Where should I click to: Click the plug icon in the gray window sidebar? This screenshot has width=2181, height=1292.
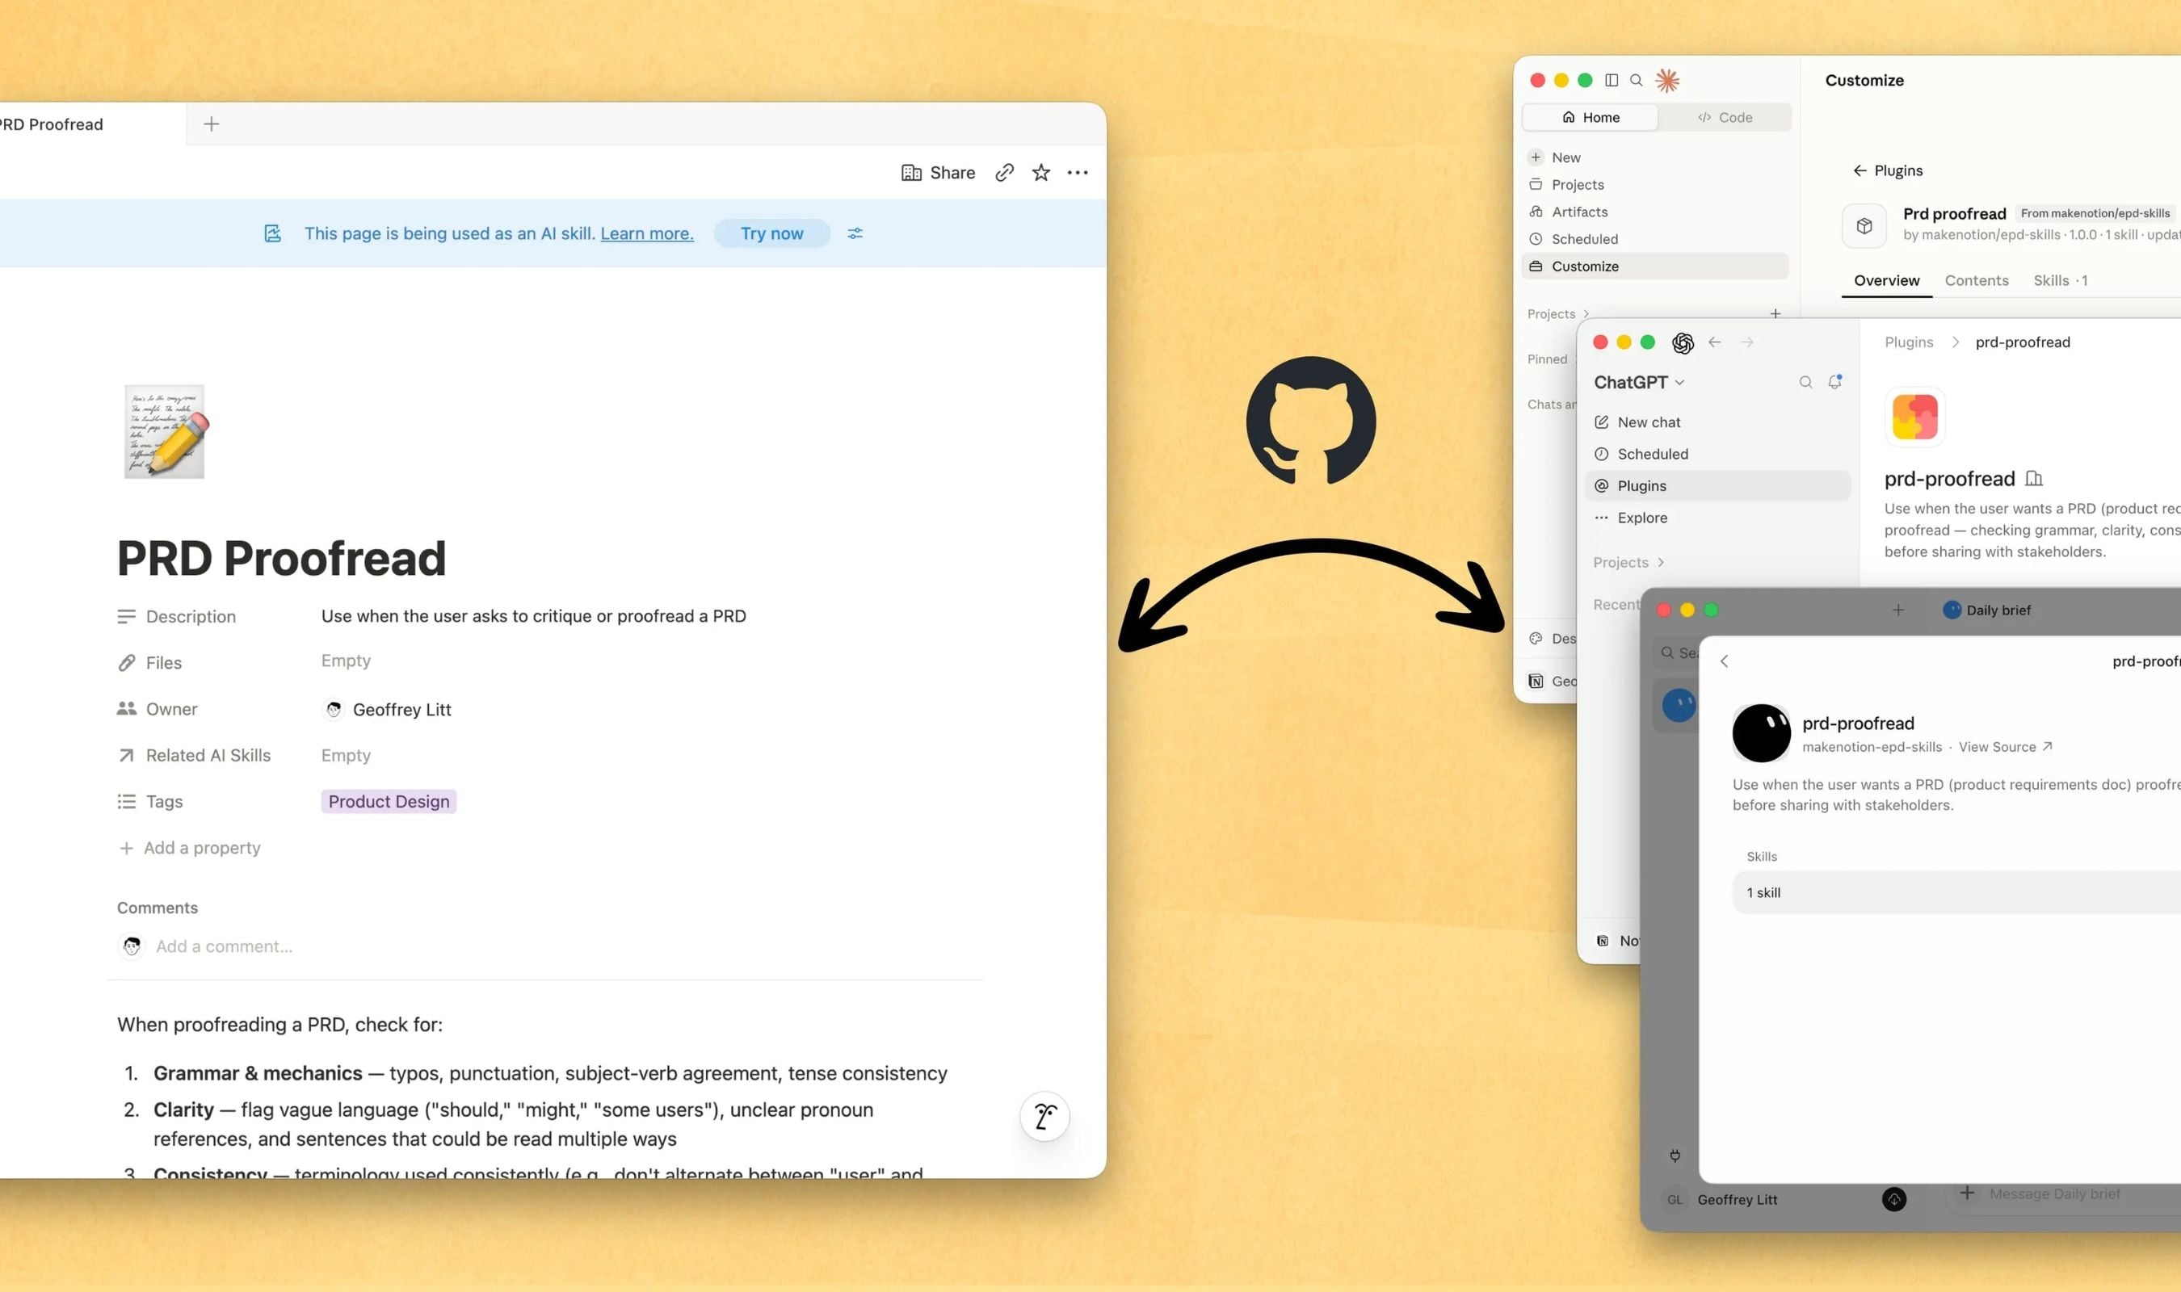pos(1674,1156)
